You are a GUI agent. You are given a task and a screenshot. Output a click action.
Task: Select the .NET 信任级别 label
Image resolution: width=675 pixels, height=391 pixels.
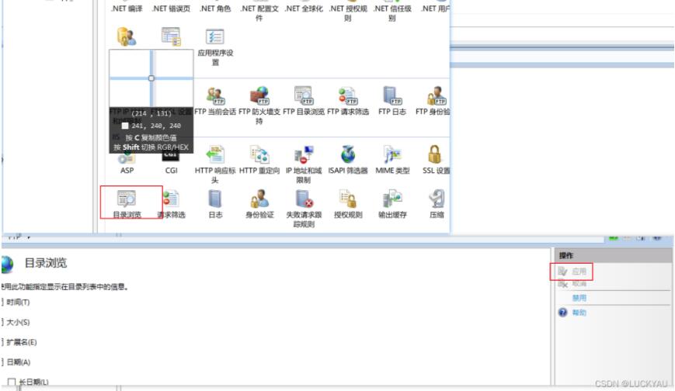click(x=392, y=13)
